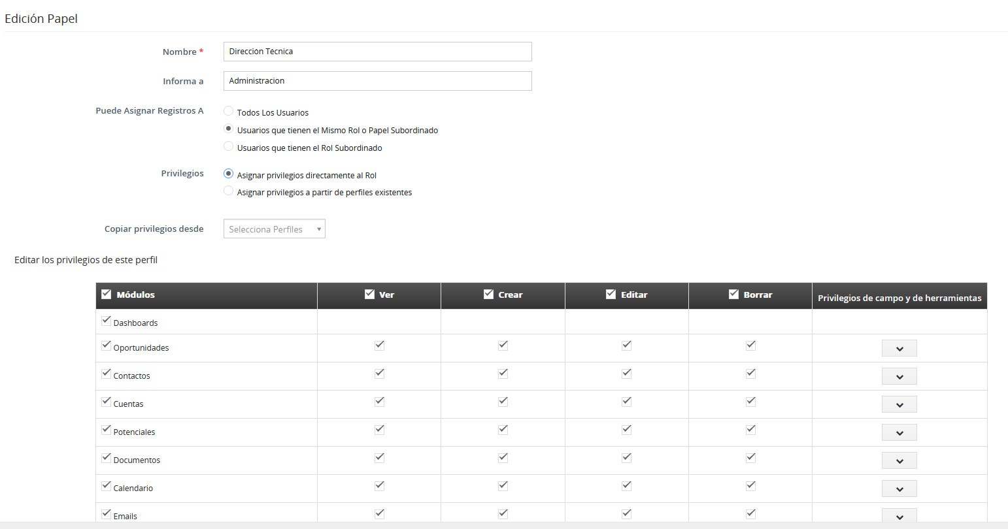1008x529 pixels.
Task: Toggle Crear permission for Contactos
Action: pyautogui.click(x=503, y=374)
